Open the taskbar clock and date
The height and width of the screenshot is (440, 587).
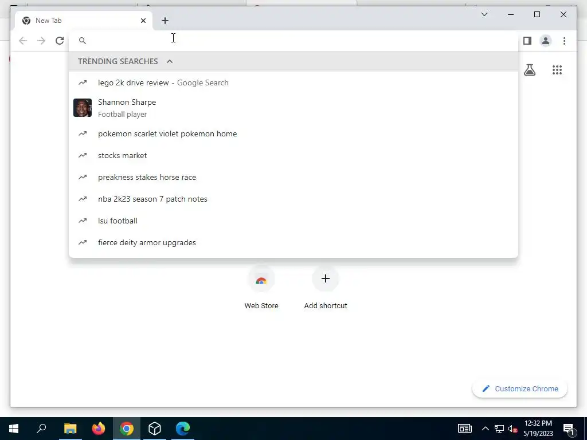[x=538, y=429]
